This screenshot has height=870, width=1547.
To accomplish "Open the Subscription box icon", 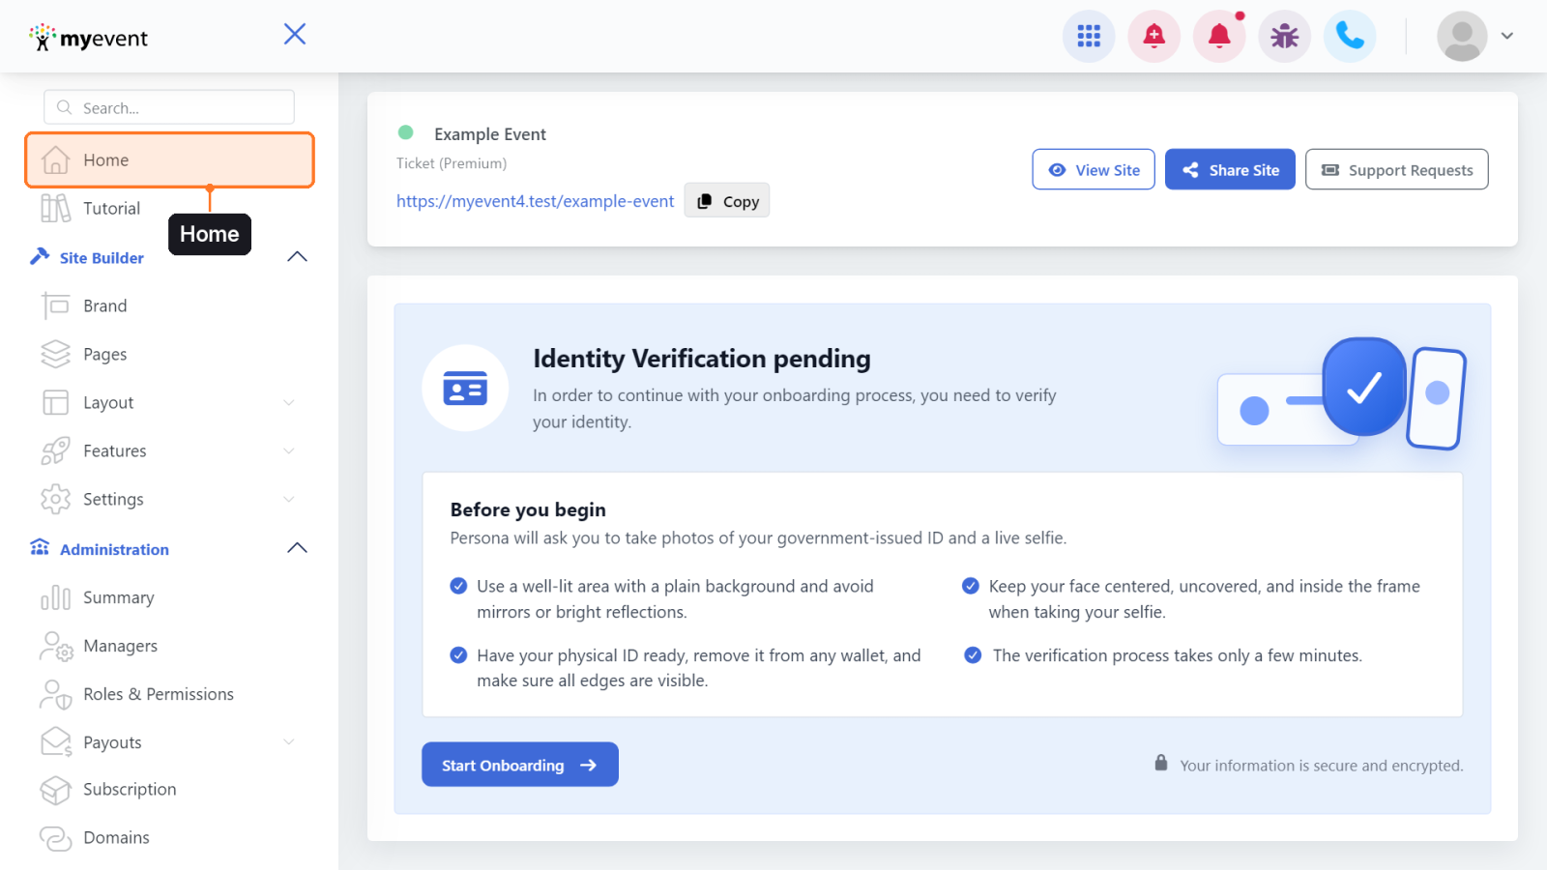I will pyautogui.click(x=56, y=790).
